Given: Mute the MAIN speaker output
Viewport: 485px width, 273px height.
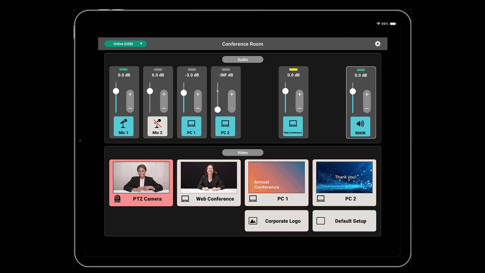Looking at the screenshot, I should (360, 126).
